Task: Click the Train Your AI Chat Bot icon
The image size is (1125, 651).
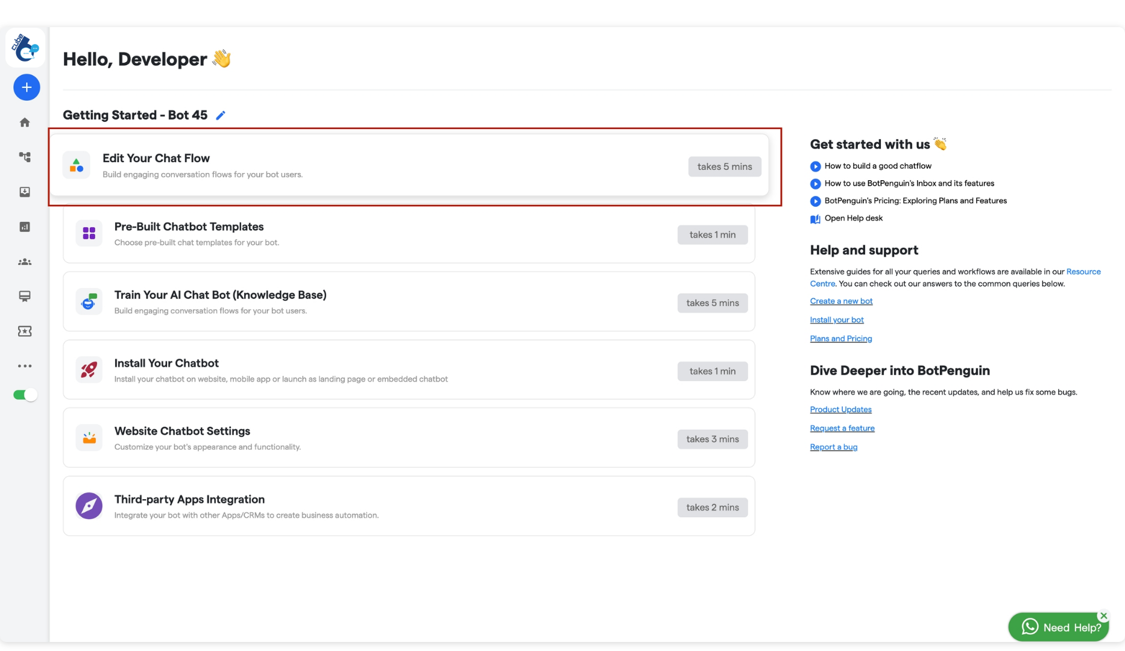Action: (x=89, y=301)
